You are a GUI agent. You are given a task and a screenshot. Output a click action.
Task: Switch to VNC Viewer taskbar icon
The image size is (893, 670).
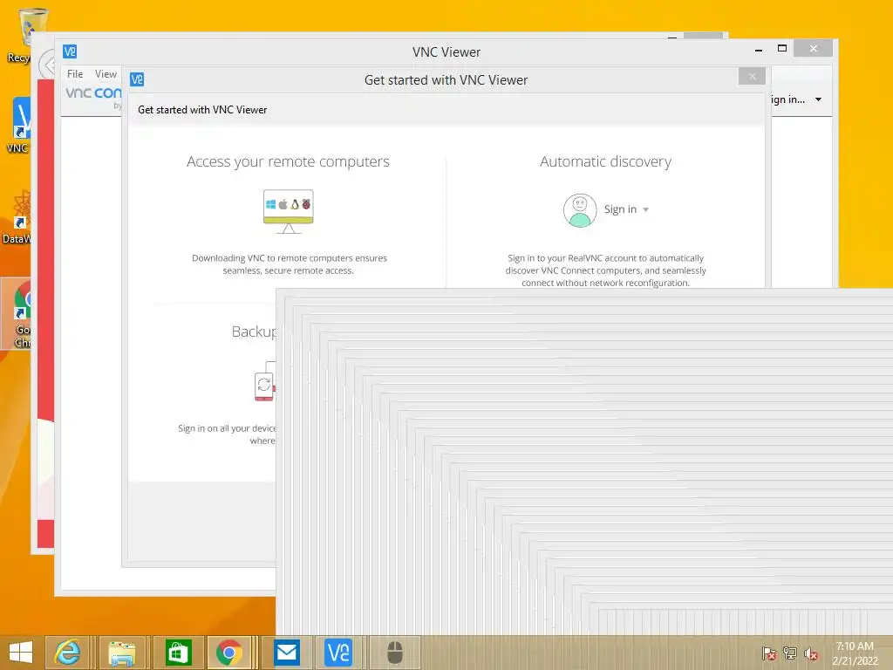coord(338,653)
